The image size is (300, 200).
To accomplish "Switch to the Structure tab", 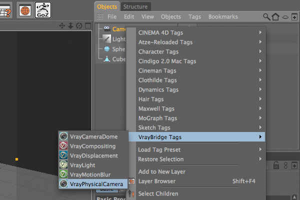I will [135, 6].
